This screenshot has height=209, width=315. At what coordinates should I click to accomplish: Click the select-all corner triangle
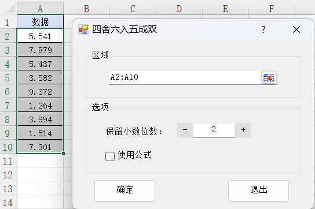(9, 8)
